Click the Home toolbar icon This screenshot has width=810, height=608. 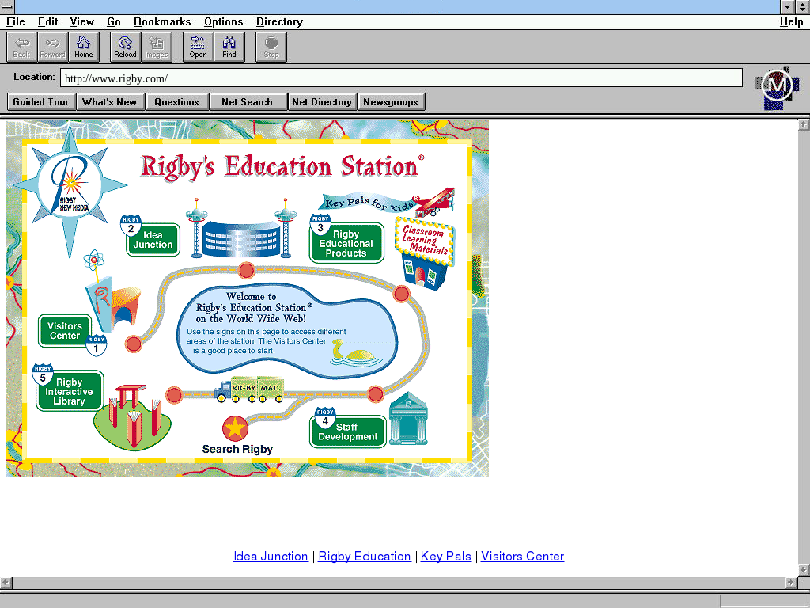coord(84,47)
